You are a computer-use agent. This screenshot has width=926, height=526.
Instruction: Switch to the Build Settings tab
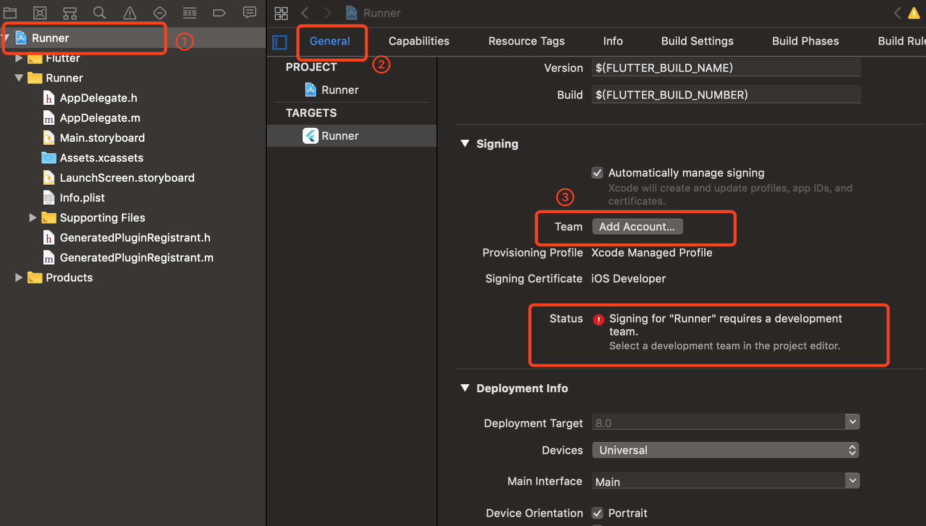point(697,41)
